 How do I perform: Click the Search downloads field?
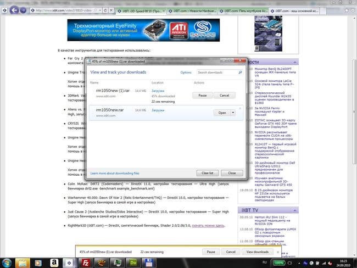coord(217,72)
